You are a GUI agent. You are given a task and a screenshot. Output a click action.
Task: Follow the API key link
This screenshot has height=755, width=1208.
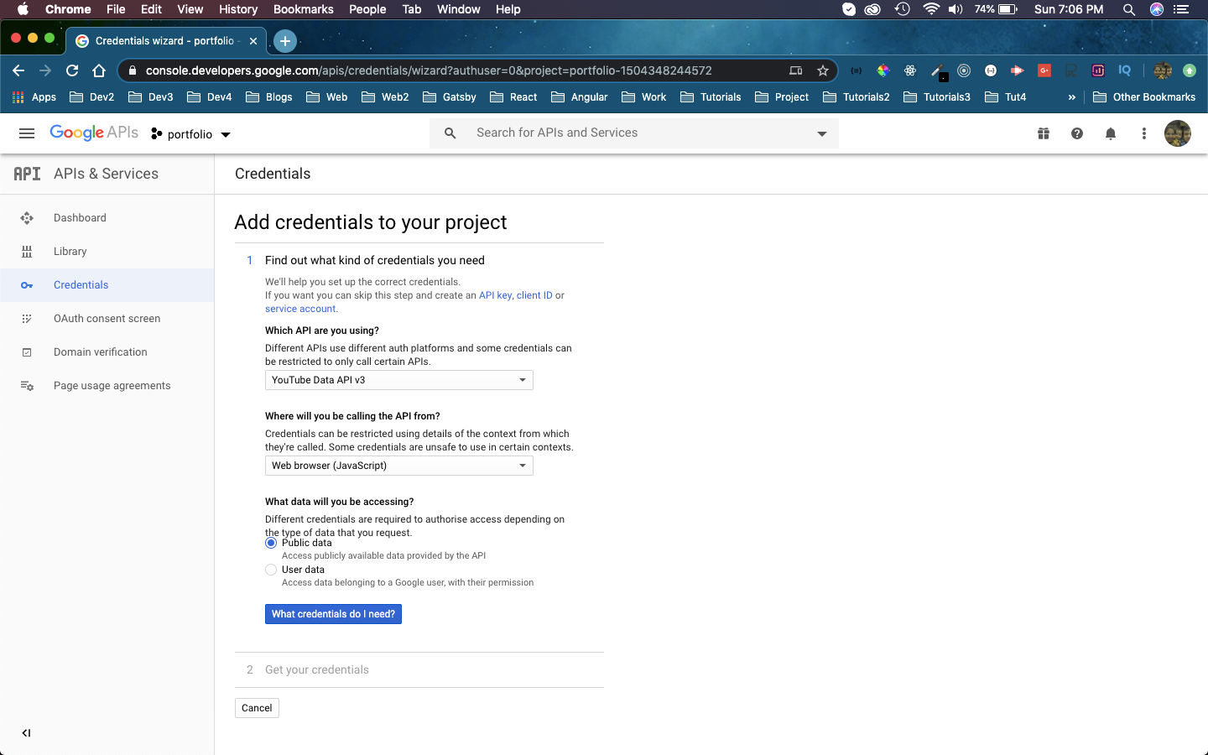495,295
